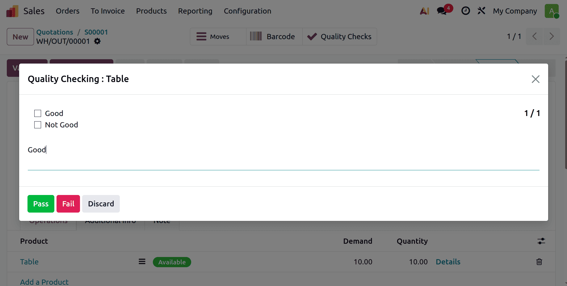Sort by the Quantity column header
The width and height of the screenshot is (567, 286).
(412, 241)
